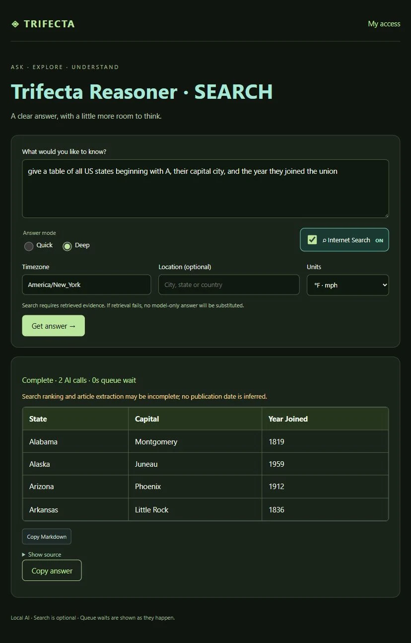This screenshot has width=411, height=643.
Task: Click the optional Location input field
Action: pos(229,285)
